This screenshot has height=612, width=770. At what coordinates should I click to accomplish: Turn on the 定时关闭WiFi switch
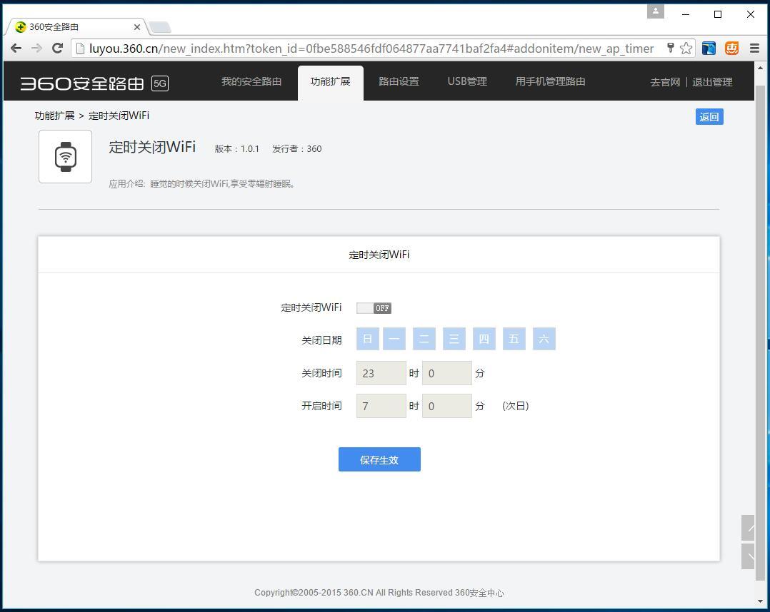pyautogui.click(x=374, y=307)
